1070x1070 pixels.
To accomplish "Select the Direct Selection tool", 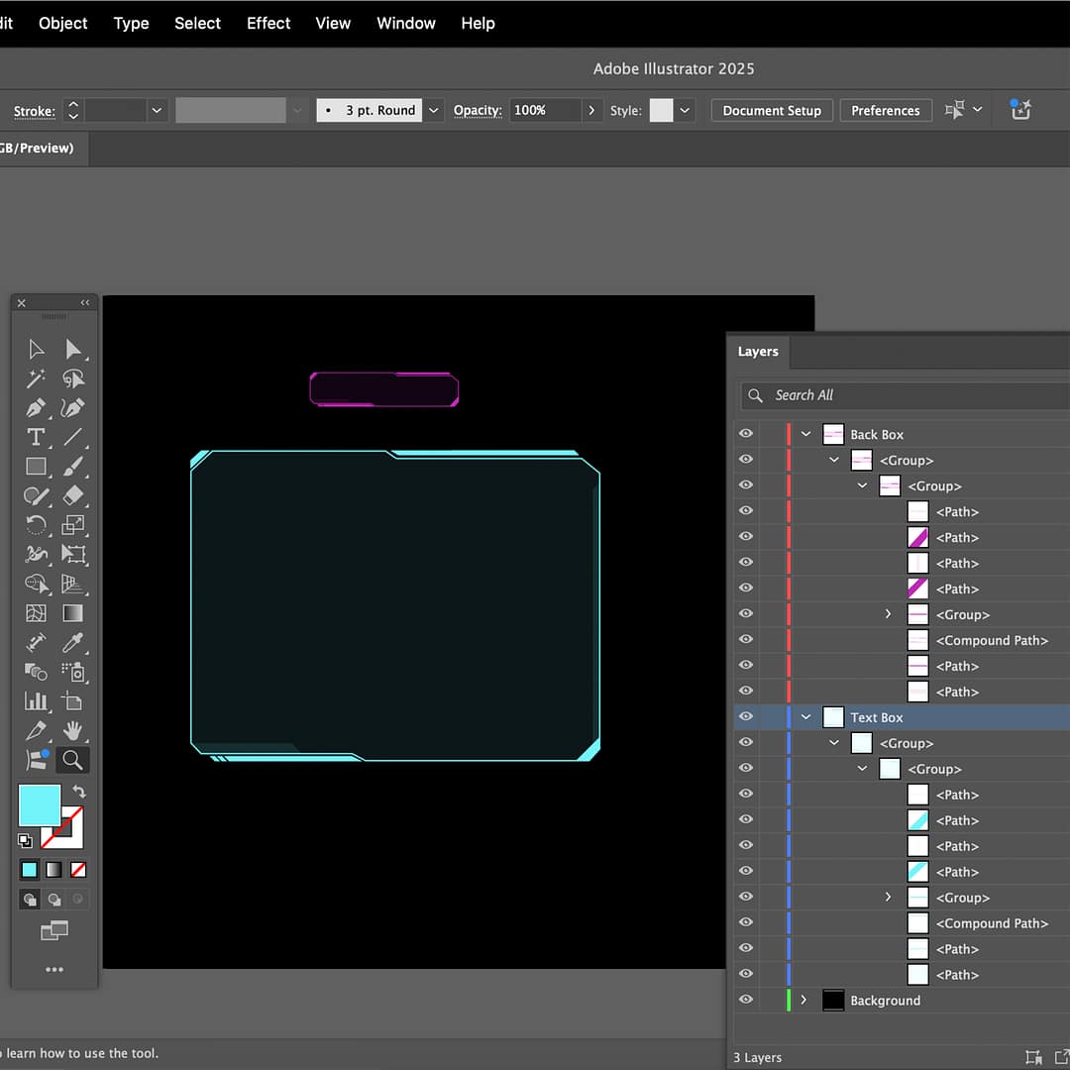I will [72, 349].
